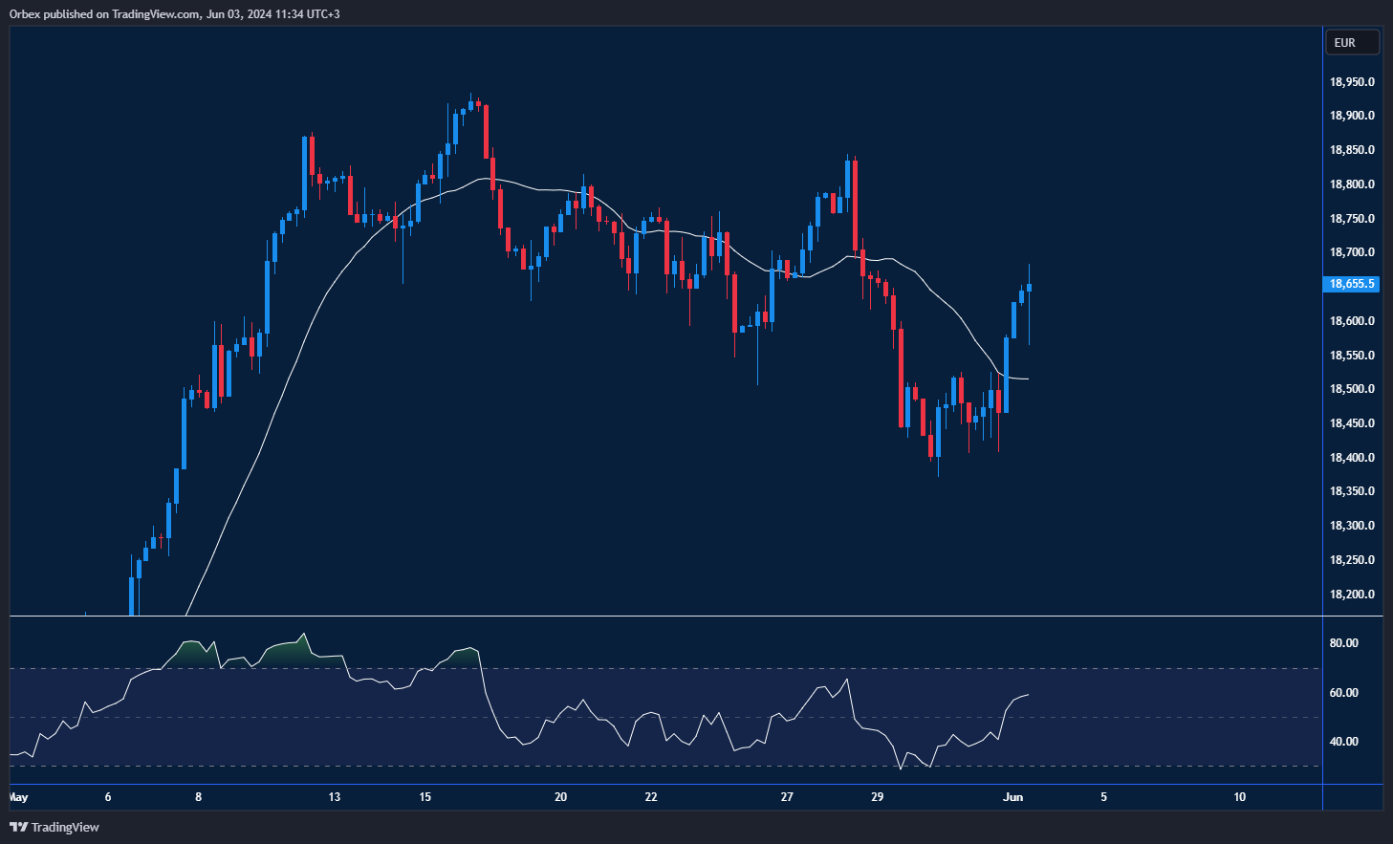This screenshot has height=844, width=1393.
Task: Select the 18,600.0 price axis label
Action: click(x=1352, y=321)
